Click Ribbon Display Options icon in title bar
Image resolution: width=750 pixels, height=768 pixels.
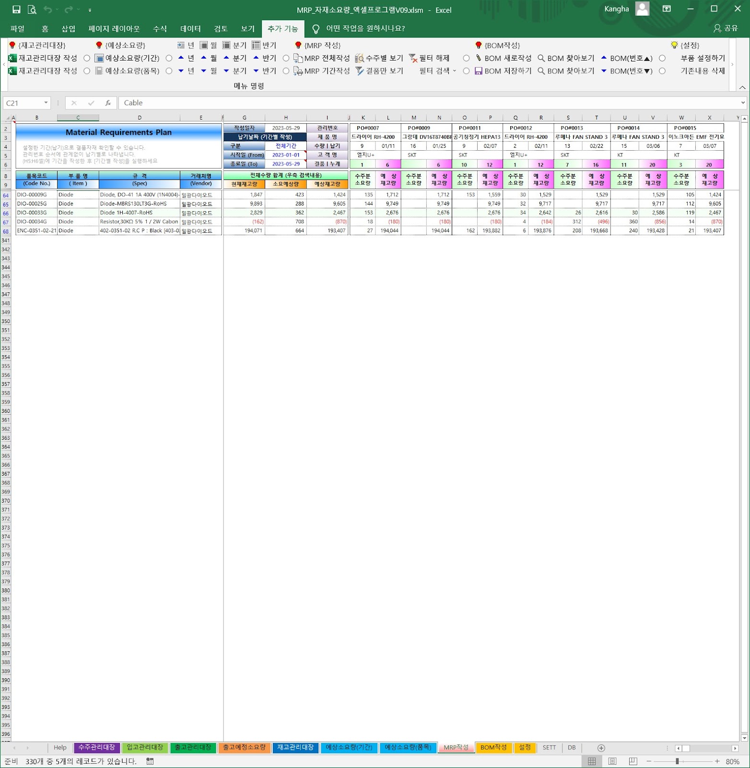667,9
